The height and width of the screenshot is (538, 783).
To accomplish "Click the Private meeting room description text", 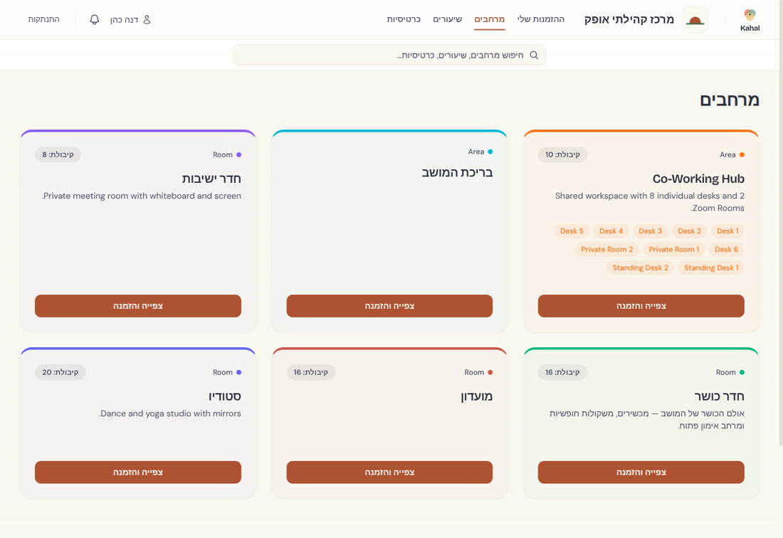I will pos(142,196).
